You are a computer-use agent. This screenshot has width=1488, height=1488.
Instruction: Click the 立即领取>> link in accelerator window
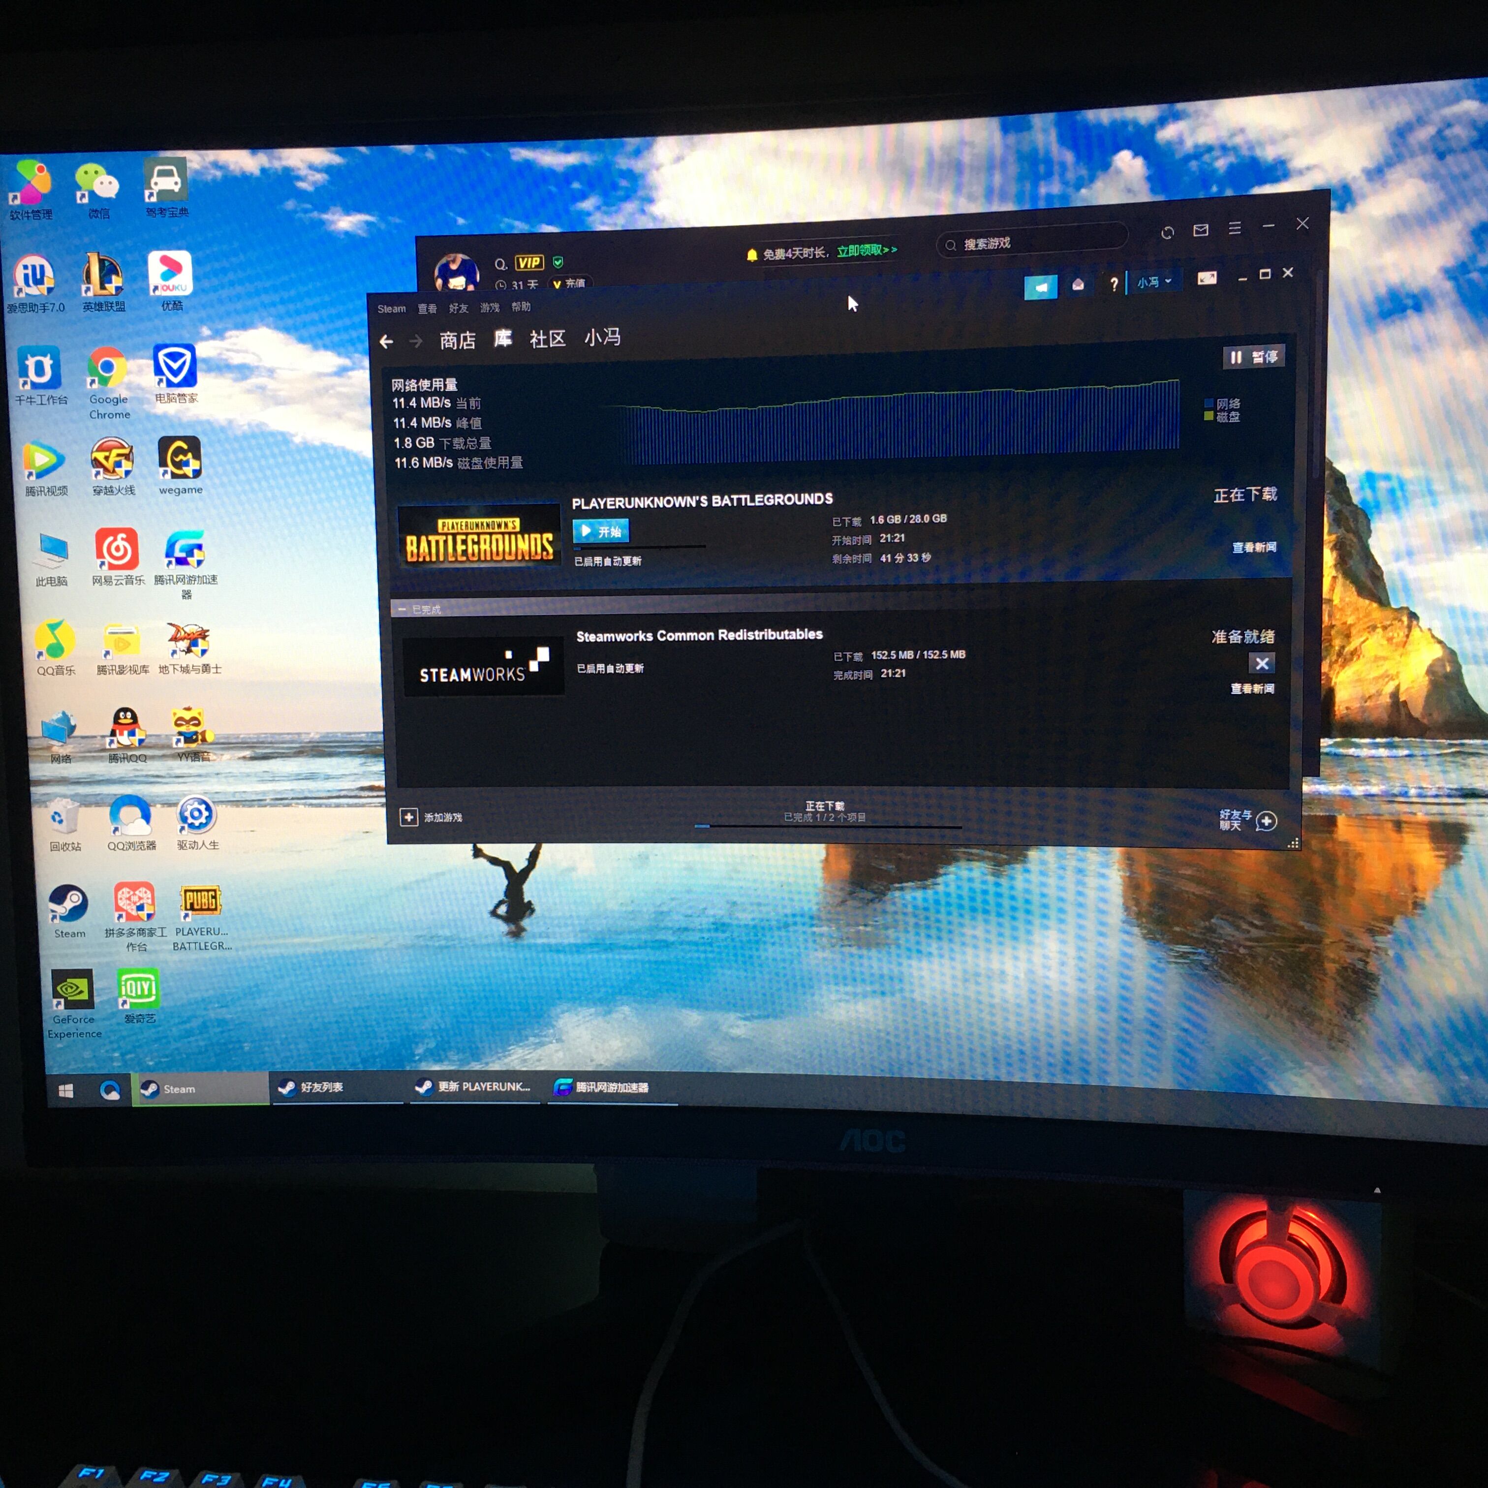point(867,250)
